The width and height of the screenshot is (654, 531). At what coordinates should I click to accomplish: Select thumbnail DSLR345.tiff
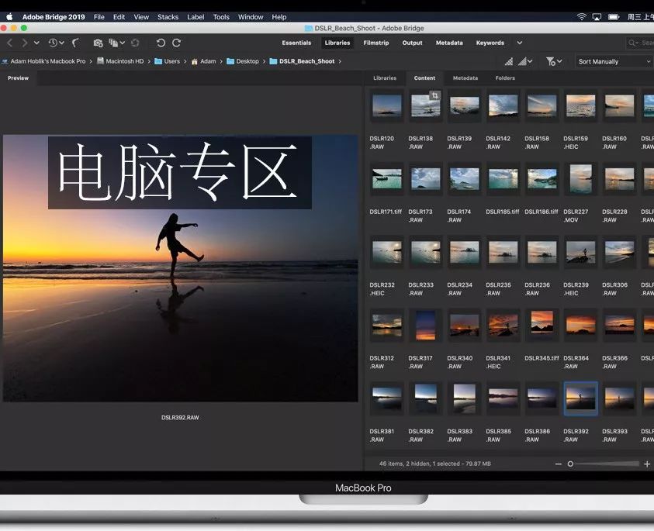coord(542,325)
